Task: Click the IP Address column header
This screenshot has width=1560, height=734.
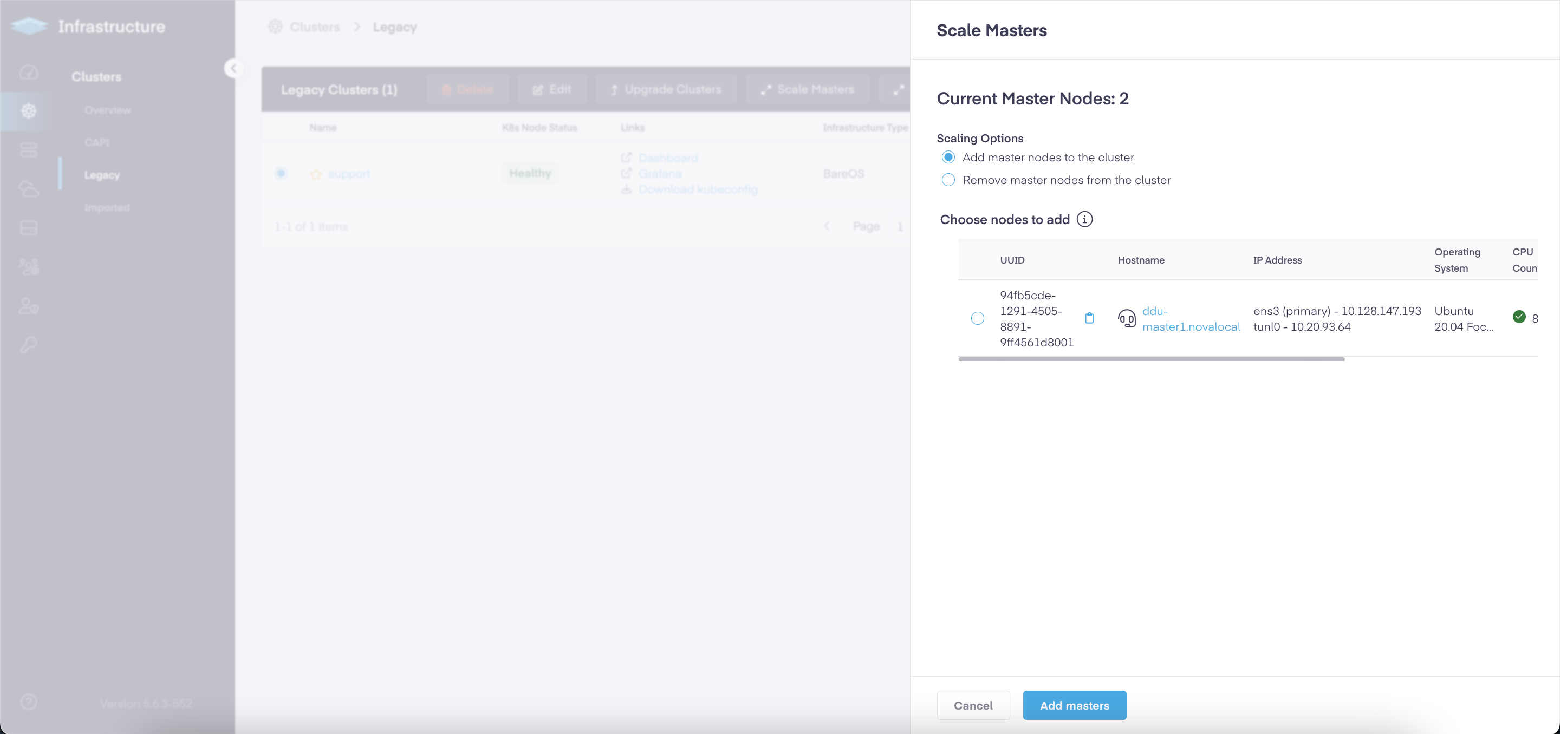Action: click(1277, 260)
